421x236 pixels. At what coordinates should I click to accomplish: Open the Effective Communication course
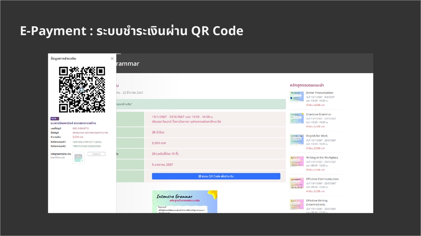tap(322, 179)
